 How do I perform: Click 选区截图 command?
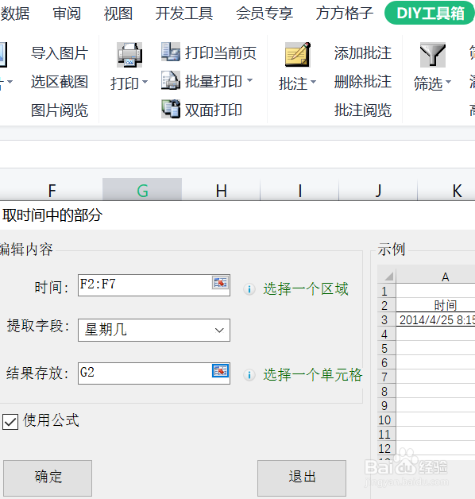tap(60, 82)
